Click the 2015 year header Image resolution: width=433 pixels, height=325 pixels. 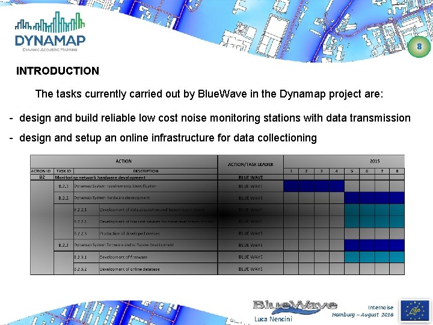(x=375, y=161)
